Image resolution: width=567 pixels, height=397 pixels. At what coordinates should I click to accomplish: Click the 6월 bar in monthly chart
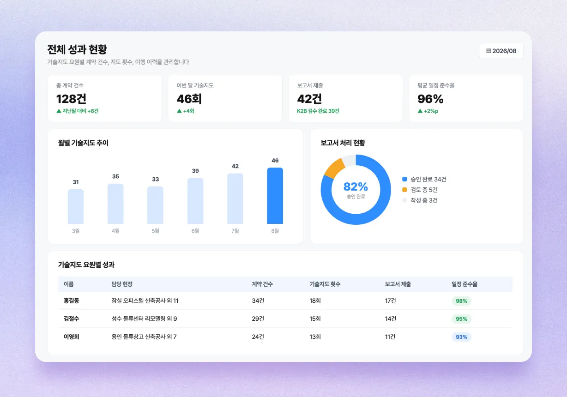195,201
